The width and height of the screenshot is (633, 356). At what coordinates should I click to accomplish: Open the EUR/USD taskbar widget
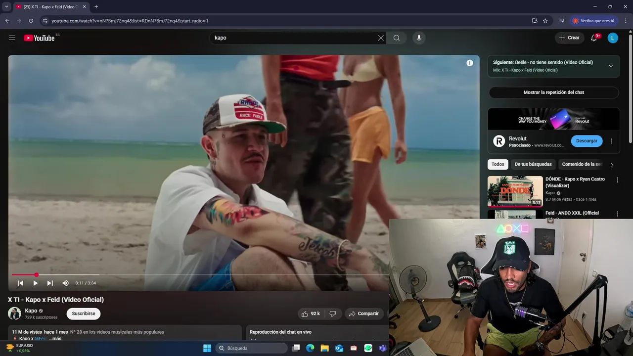click(x=19, y=348)
